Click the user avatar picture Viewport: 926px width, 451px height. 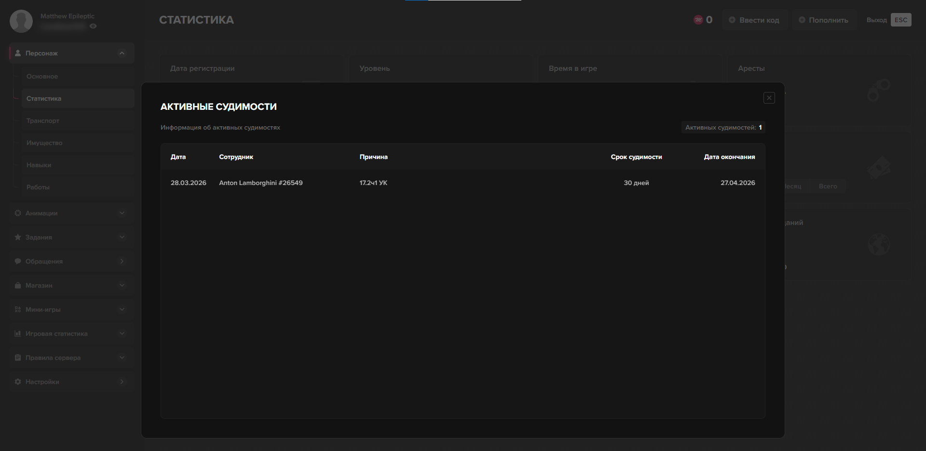21,21
